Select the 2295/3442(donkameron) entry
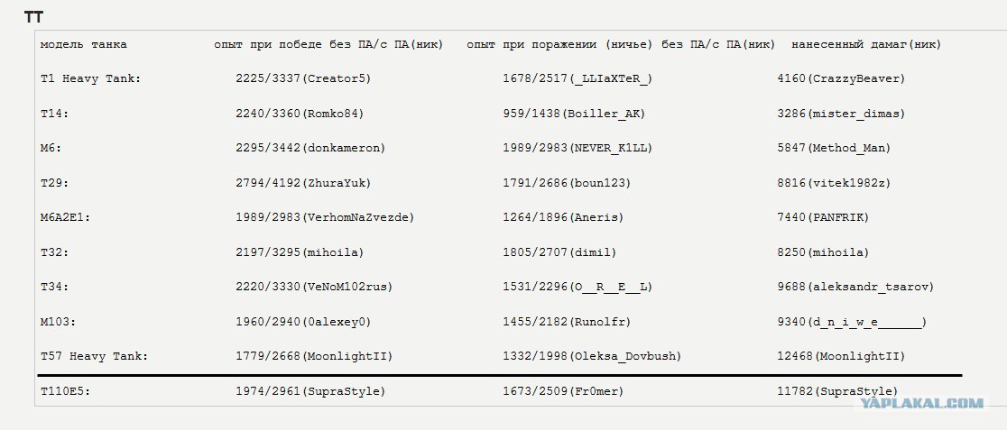 [x=310, y=148]
